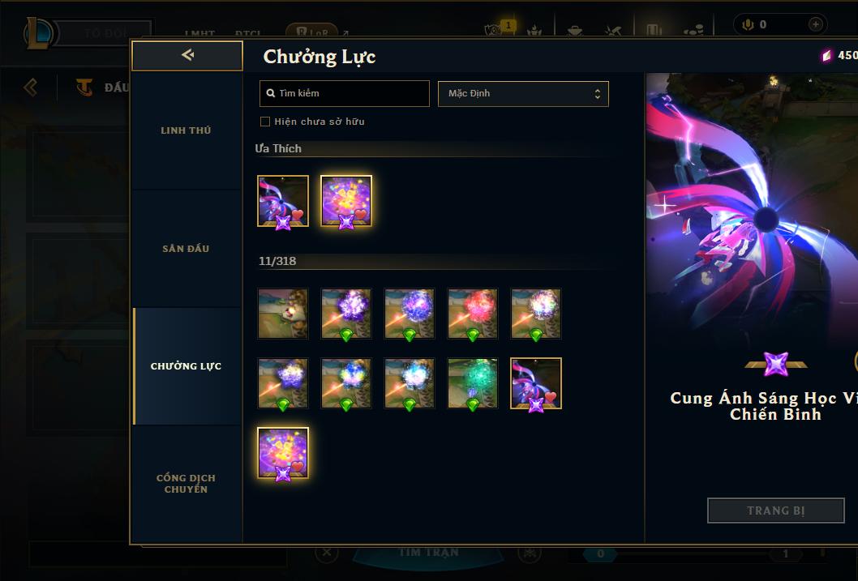
Task: Switch to the Sân Đấu tab
Action: [x=186, y=248]
